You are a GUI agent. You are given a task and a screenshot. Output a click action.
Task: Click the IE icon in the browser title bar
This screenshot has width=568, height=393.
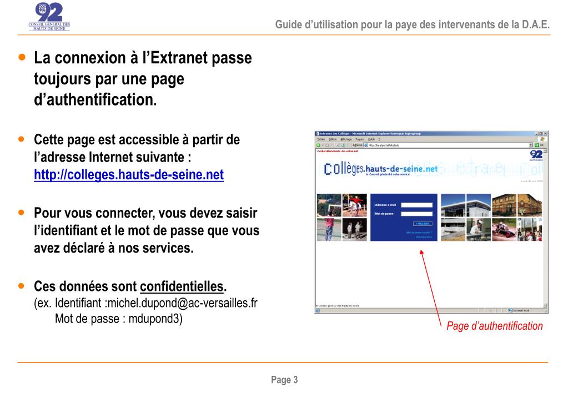318,134
